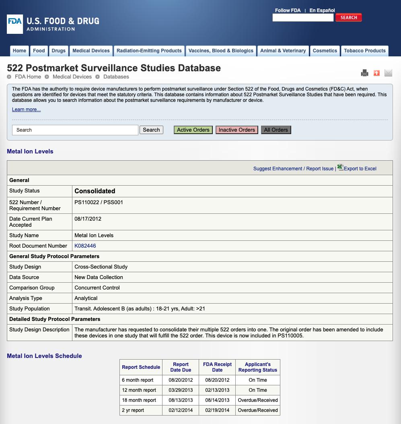Screen dimensions: 401x424
Task: Click the gray Search button
Action: (x=151, y=130)
